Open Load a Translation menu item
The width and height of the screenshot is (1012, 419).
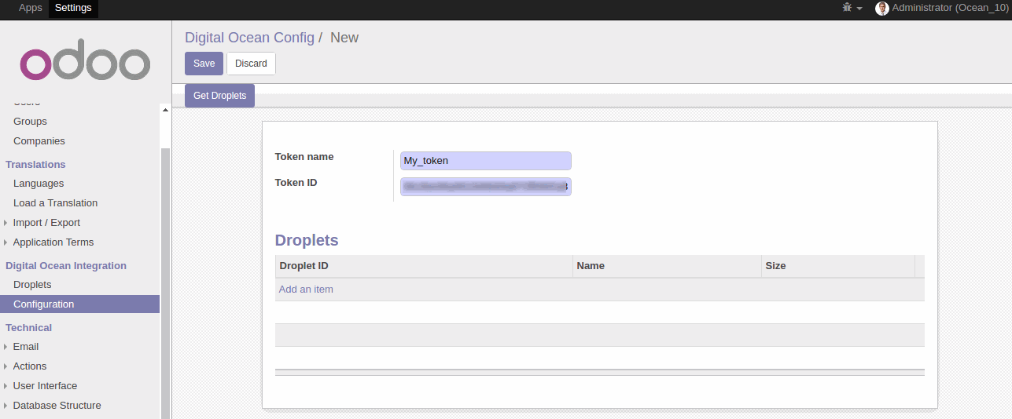(56, 203)
